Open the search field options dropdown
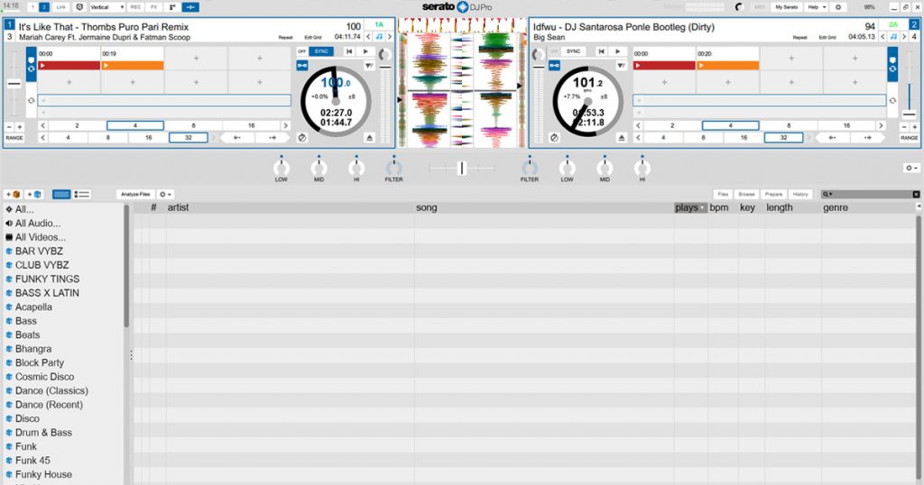This screenshot has height=485, width=924. pos(827,194)
